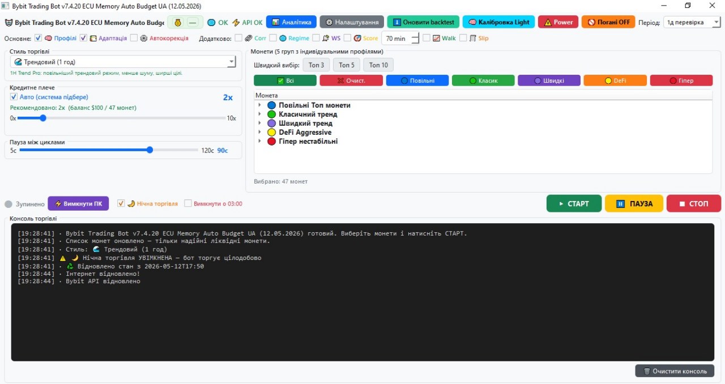The image size is (725, 384).
Task: Click the grey Зупинено status indicator
Action: (x=8, y=204)
